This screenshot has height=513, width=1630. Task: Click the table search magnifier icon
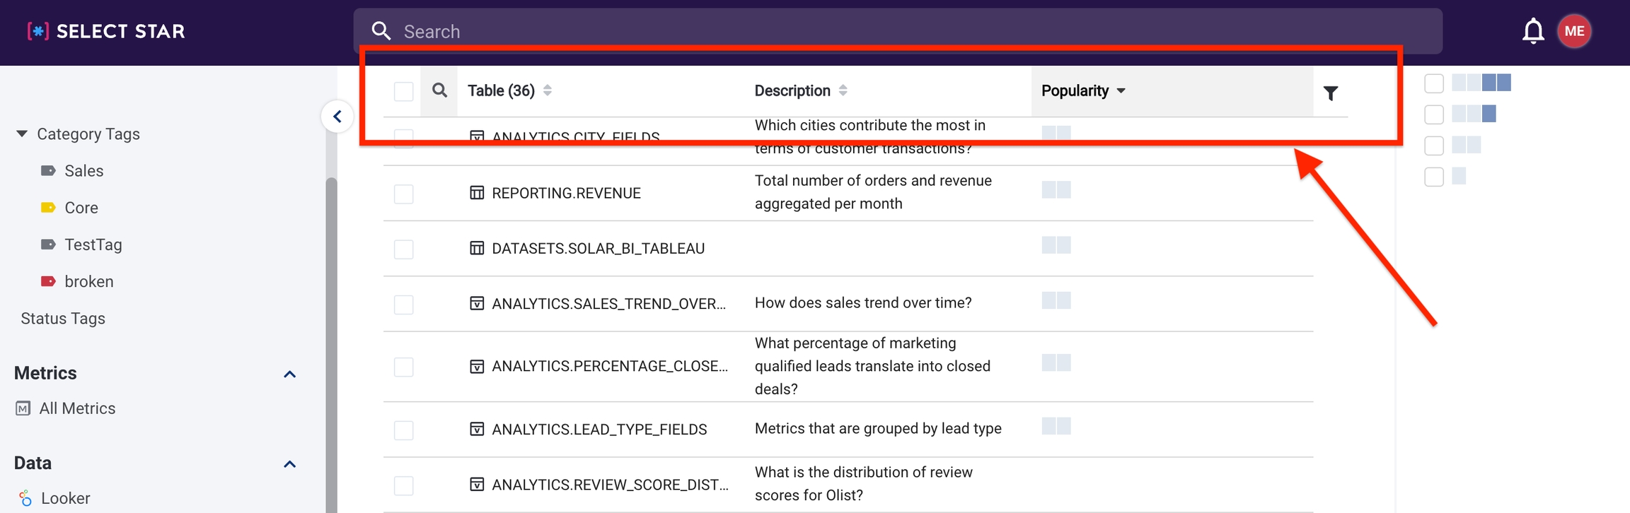[x=439, y=90]
